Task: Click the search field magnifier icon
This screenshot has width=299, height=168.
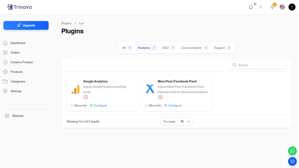Action: (234, 65)
